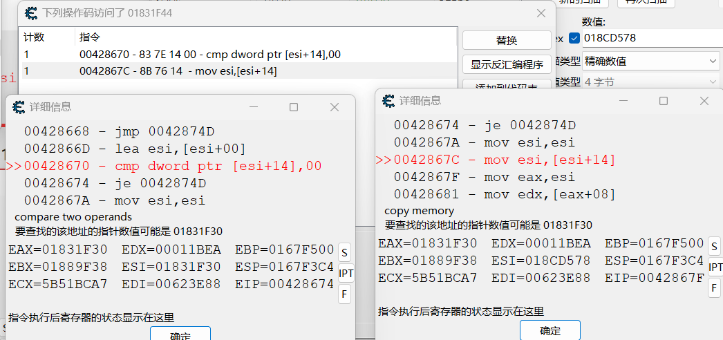Click the IPT button in right details window
The height and width of the screenshot is (340, 723).
pos(715,267)
